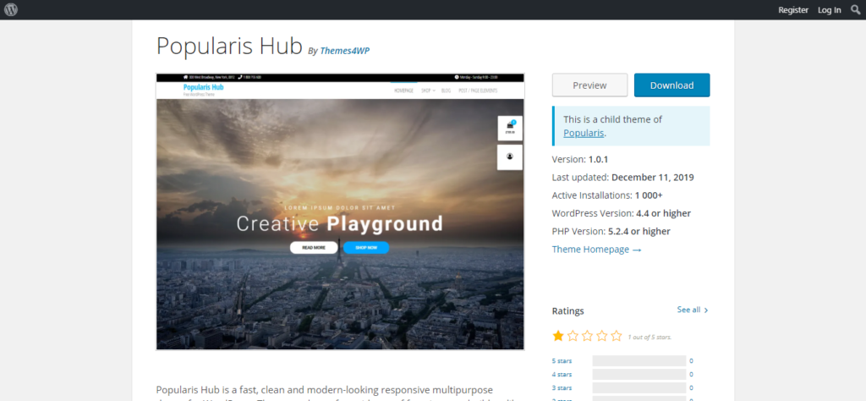Click the fourth rating star
Viewport: 866px width, 401px height.
tap(602, 336)
